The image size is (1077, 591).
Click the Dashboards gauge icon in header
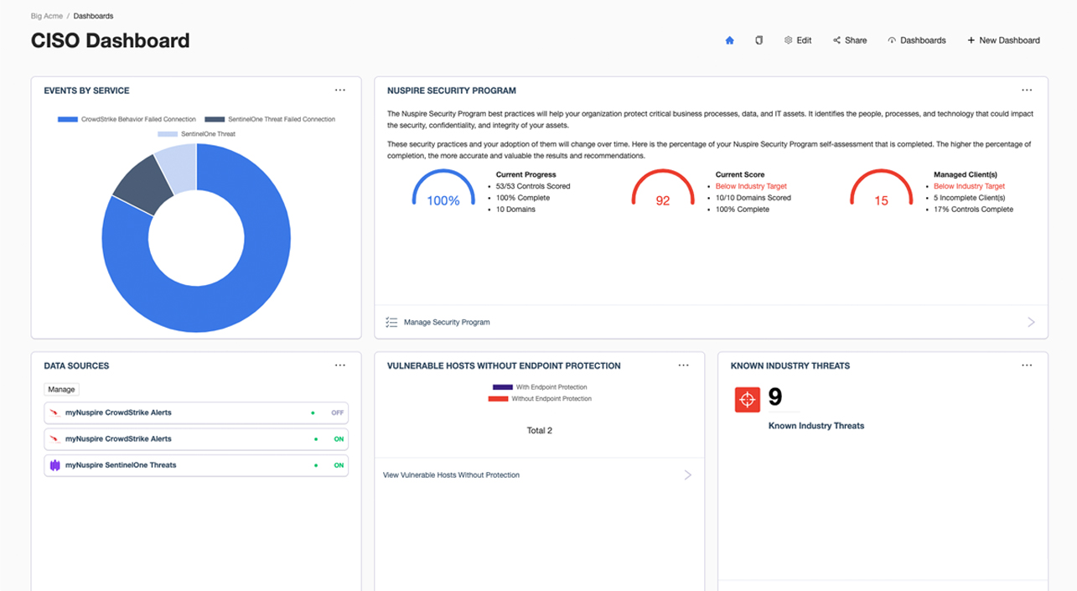pyautogui.click(x=892, y=40)
